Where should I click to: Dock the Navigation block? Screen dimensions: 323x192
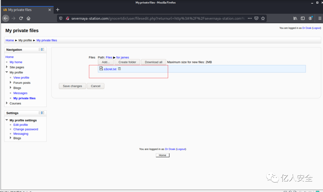(x=43, y=49)
